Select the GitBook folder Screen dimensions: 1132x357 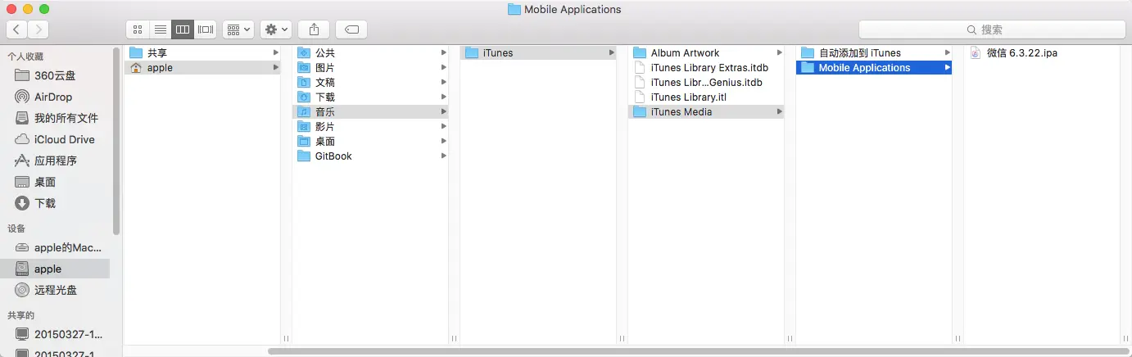click(370, 156)
